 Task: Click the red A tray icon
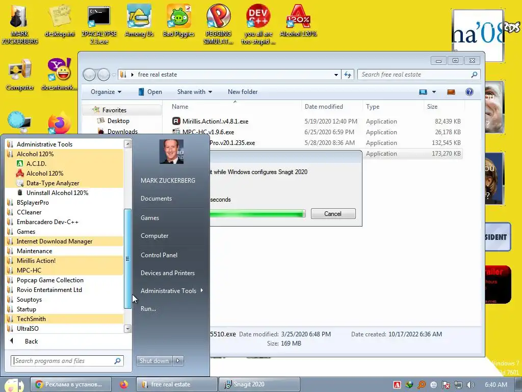[397, 385]
